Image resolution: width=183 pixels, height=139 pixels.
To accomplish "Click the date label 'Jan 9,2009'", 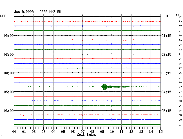I will (24, 12).
